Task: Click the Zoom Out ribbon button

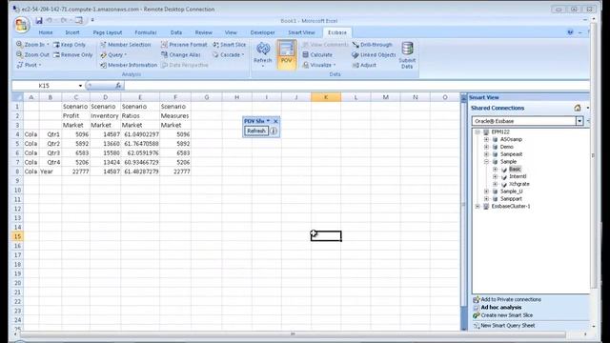Action: [32, 55]
